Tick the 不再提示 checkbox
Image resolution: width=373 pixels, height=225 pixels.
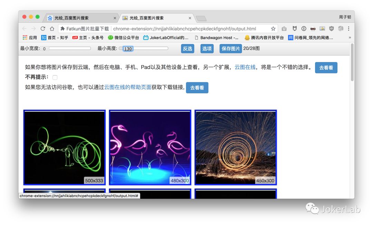pos(55,78)
